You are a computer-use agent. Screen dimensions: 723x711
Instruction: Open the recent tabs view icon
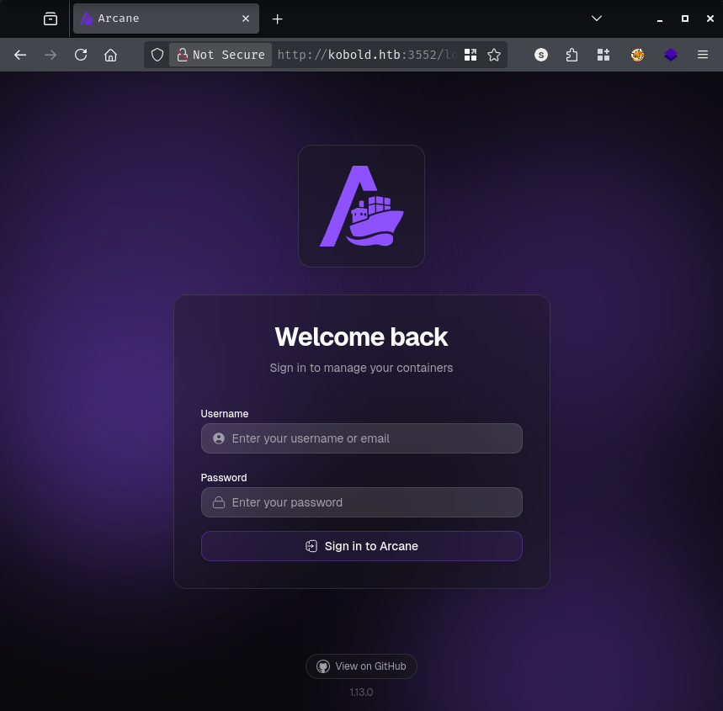pos(51,19)
